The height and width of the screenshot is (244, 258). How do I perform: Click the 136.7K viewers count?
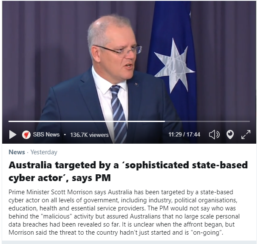(x=89, y=135)
